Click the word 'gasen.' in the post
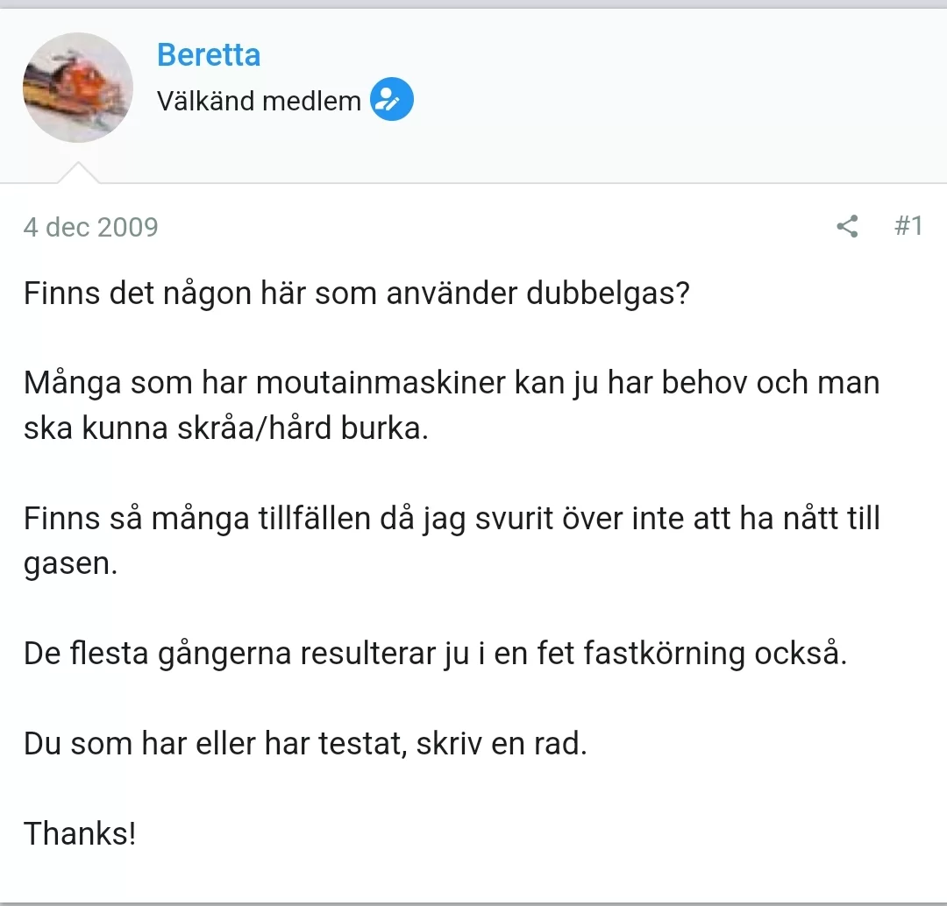Viewport: 947px width, 906px height. point(70,564)
